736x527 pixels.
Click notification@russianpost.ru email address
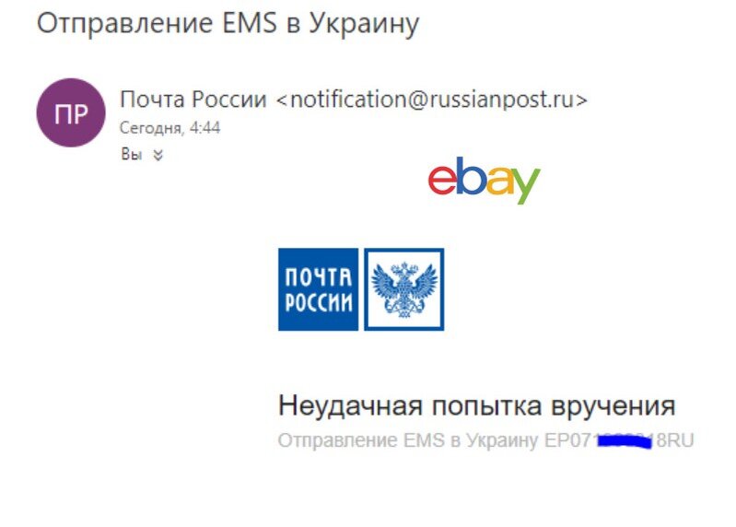[x=432, y=99]
